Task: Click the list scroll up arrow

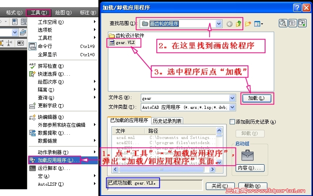Action: pos(219,130)
